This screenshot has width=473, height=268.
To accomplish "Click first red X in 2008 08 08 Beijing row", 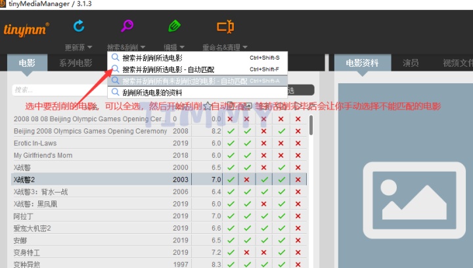I will (x=230, y=119).
